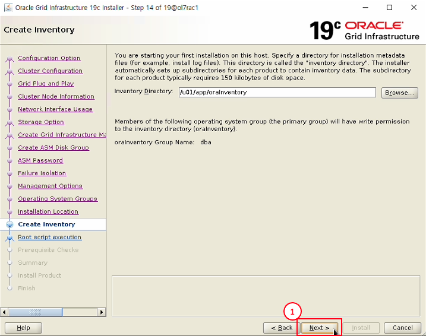426x336 pixels.
Task: Open Network Interface Usage step
Action: [x=55, y=109]
